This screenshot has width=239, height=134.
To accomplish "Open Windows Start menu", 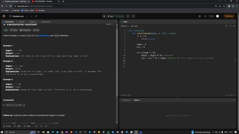I will [2, 132].
